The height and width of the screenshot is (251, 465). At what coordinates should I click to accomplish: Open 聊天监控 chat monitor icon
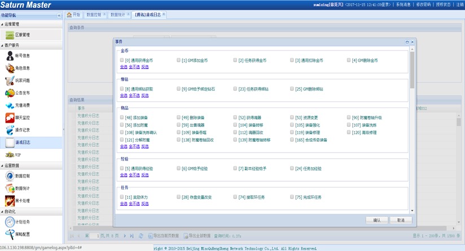point(10,118)
